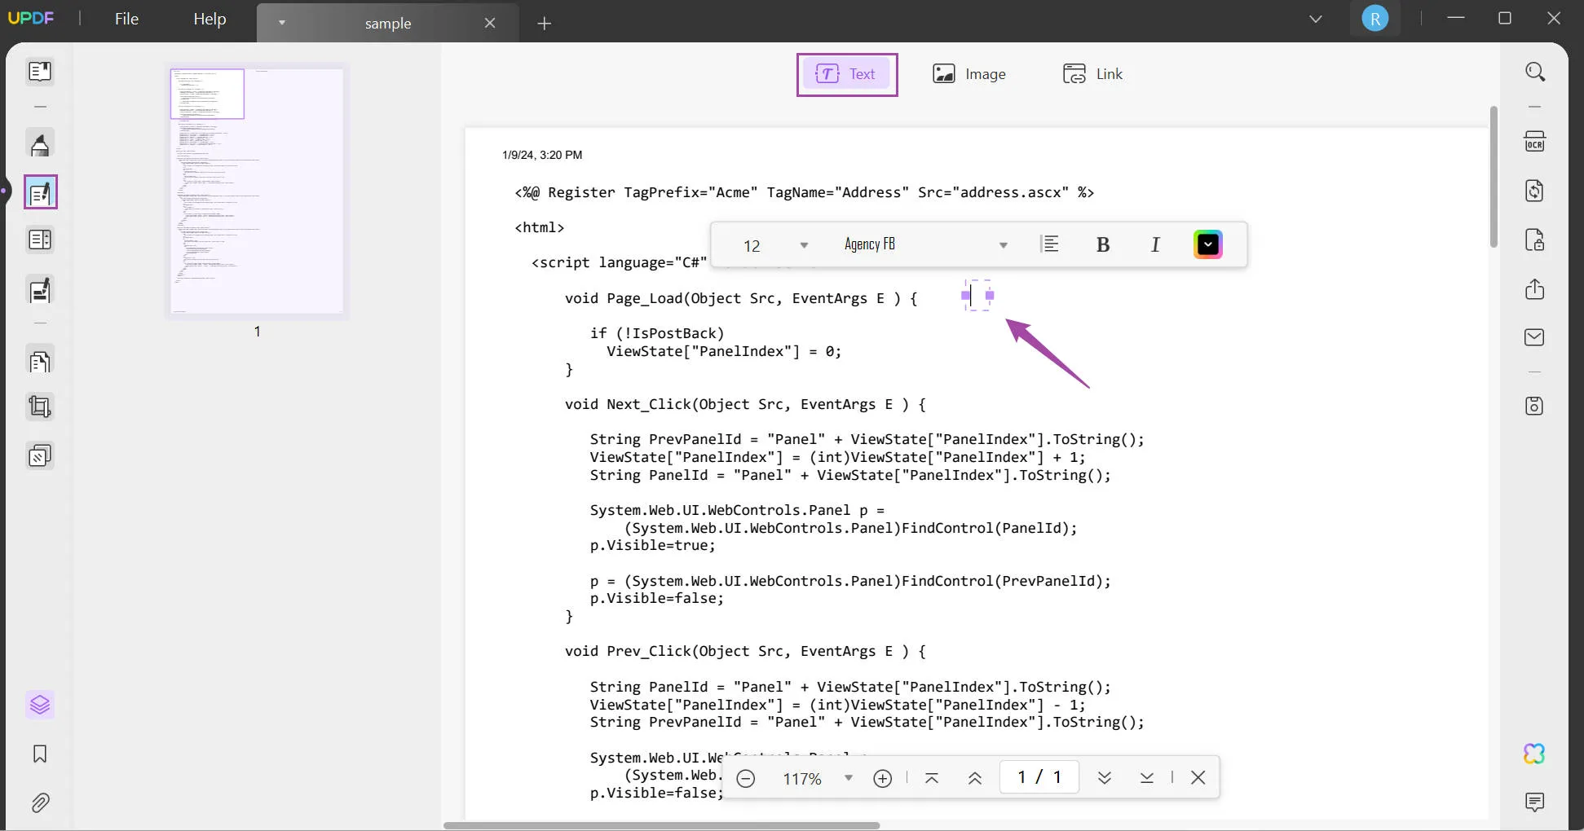Screen dimensions: 1584x831
Task: Expand the 117% zoom level dropdown
Action: pyautogui.click(x=848, y=778)
